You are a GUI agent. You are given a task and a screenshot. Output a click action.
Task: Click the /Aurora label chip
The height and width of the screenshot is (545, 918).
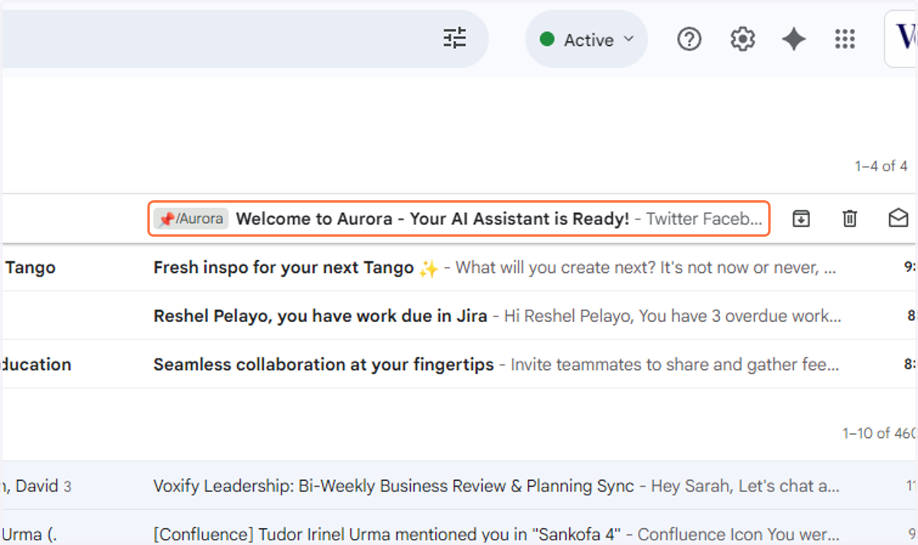point(191,219)
